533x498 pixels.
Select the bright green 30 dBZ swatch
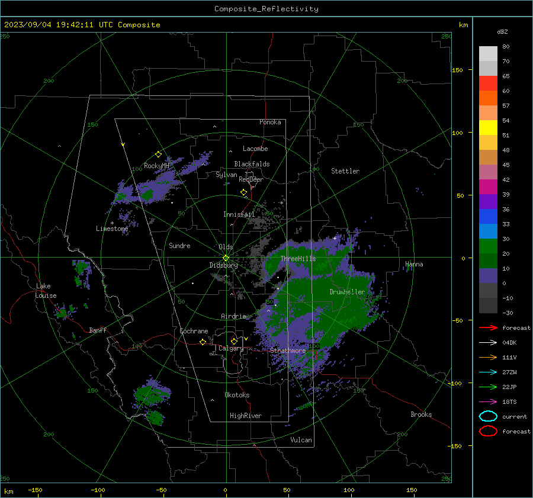[488, 246]
